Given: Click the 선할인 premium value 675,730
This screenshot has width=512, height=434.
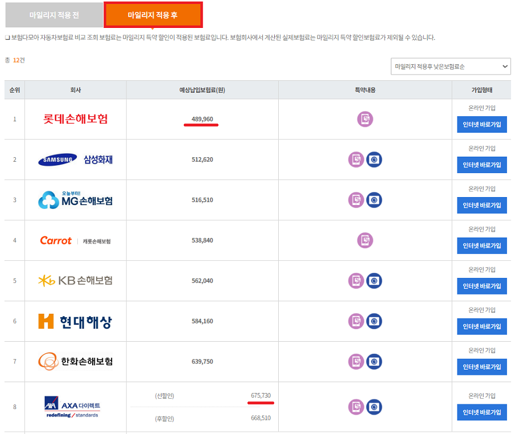Looking at the screenshot, I should click(261, 396).
